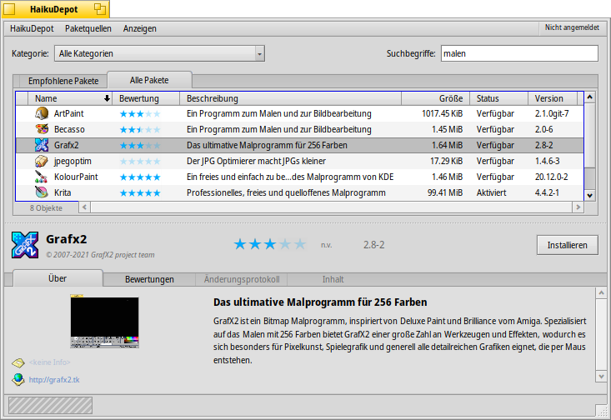This screenshot has height=420, width=611.
Task: Click the Suchbegriffe search field
Action: 519,53
